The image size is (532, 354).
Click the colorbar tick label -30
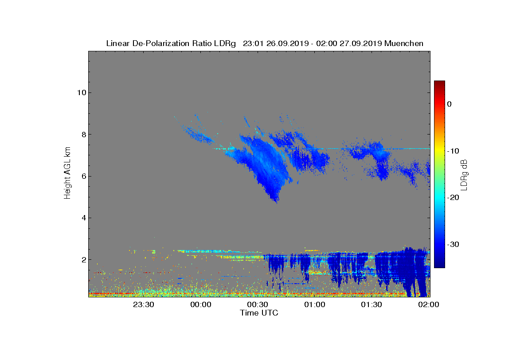pyautogui.click(x=453, y=244)
